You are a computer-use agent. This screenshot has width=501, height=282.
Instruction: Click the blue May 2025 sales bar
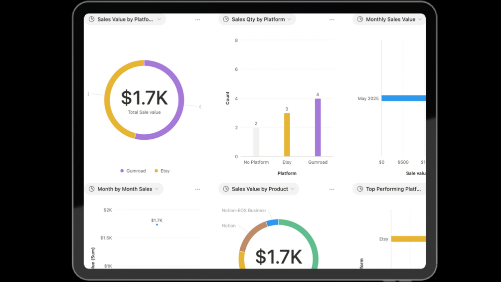pos(404,98)
